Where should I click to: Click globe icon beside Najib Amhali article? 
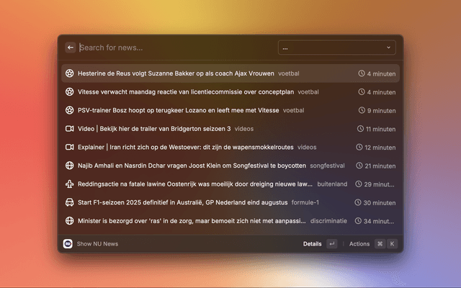(70, 166)
